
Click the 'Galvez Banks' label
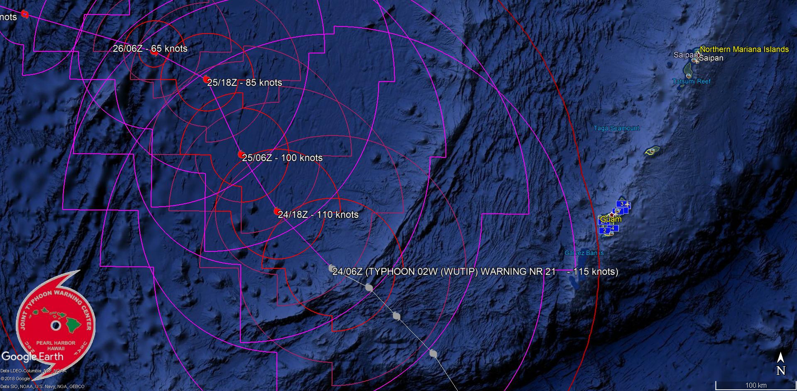click(x=584, y=253)
